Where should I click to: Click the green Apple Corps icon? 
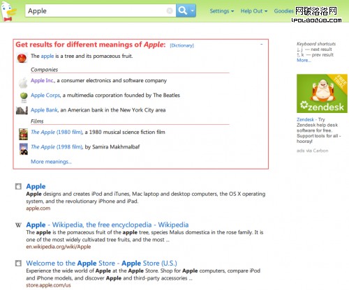point(24,97)
